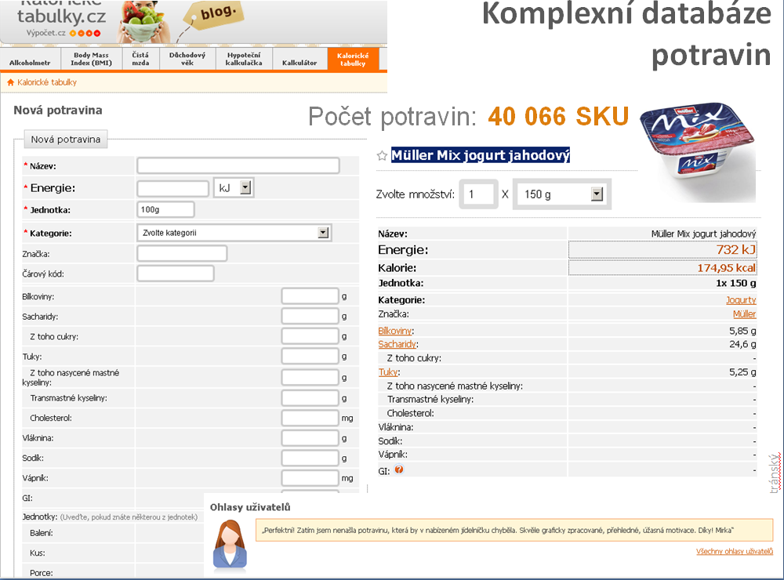This screenshot has height=580, width=784.
Task: Select the Nová potravina fieldset tab label
Action: click(x=66, y=140)
